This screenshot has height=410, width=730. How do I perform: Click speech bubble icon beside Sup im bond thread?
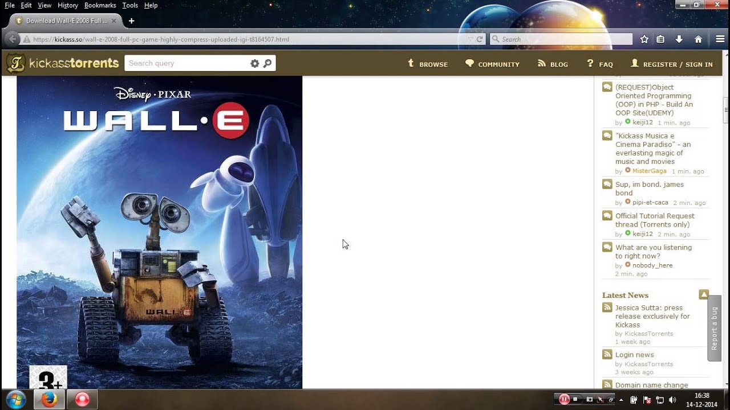click(x=607, y=184)
